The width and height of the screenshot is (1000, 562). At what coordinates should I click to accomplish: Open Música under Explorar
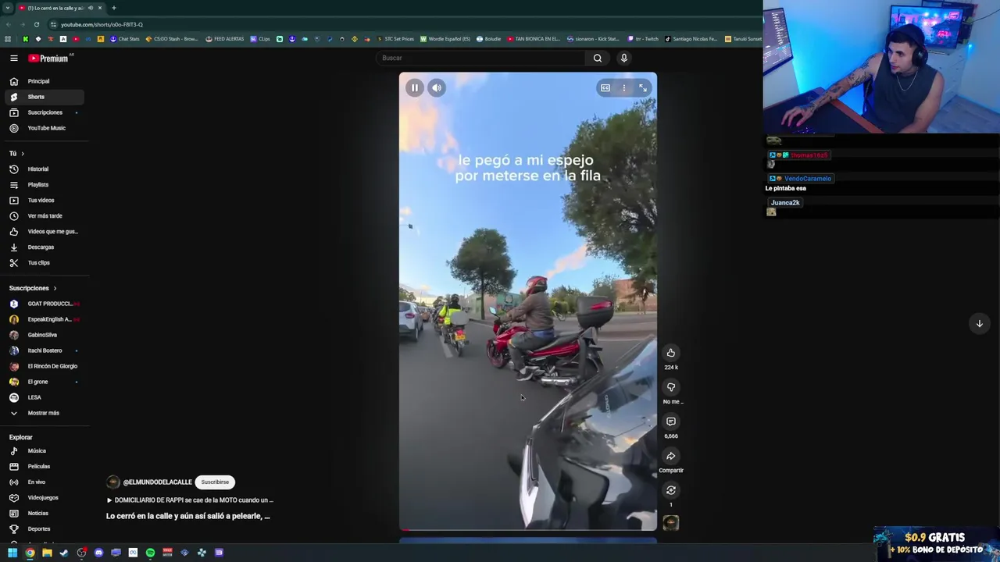[x=43, y=451]
